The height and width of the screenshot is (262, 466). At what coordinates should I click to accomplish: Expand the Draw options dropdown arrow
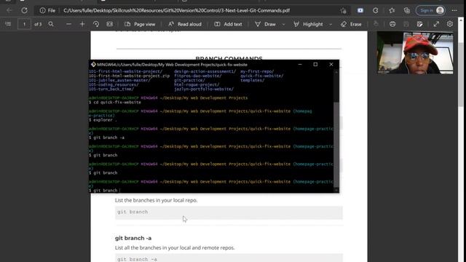(x=283, y=24)
